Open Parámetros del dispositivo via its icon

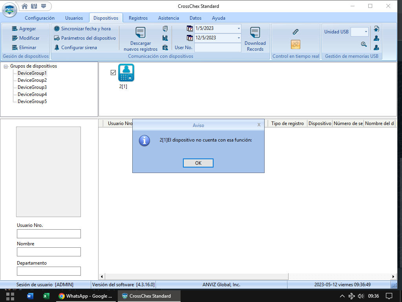[x=57, y=38]
